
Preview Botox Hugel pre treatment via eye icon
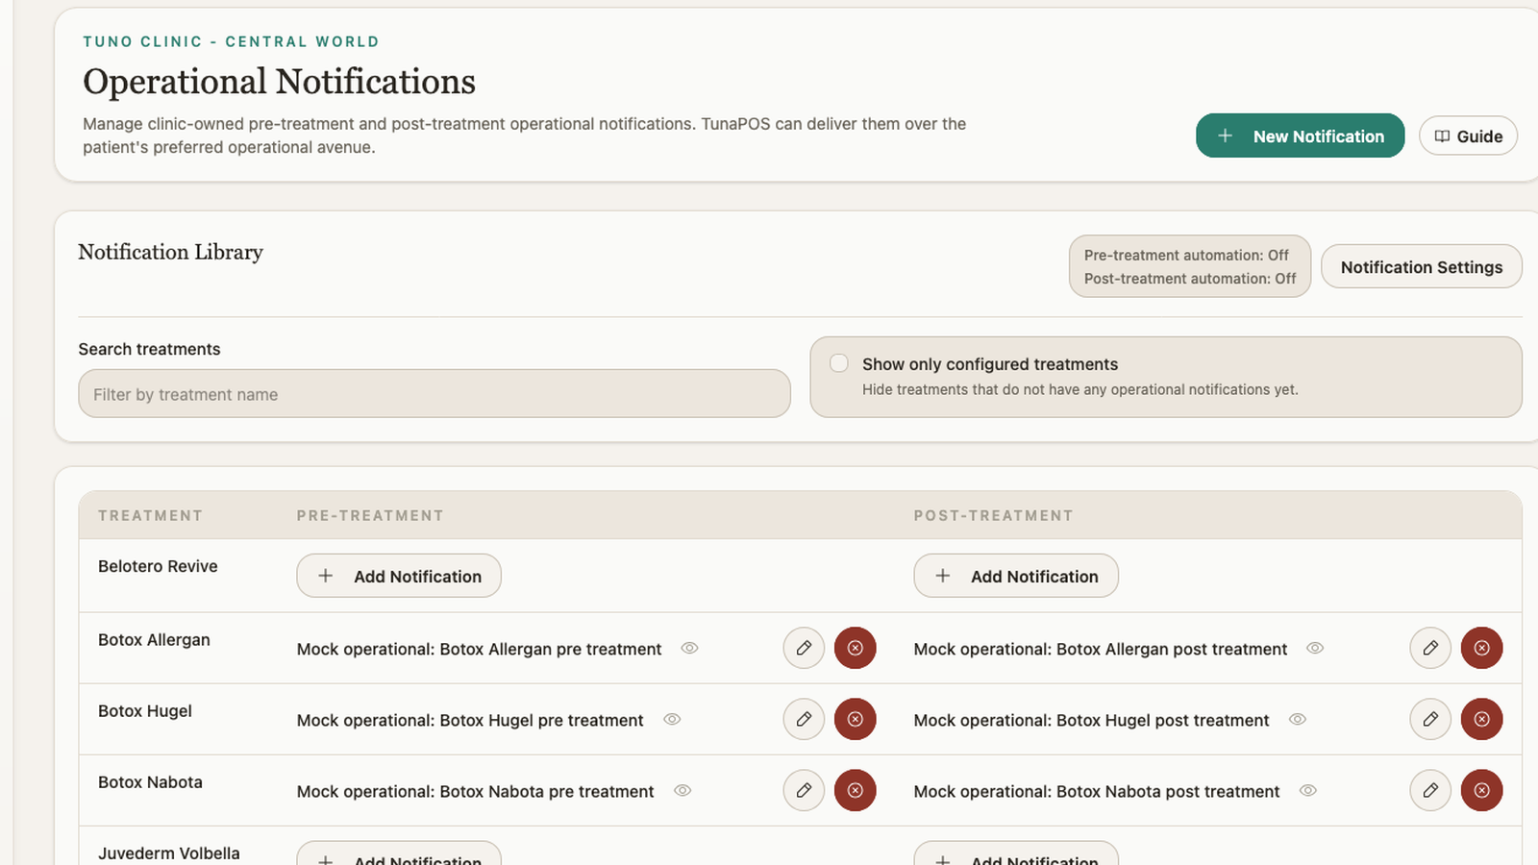(672, 719)
